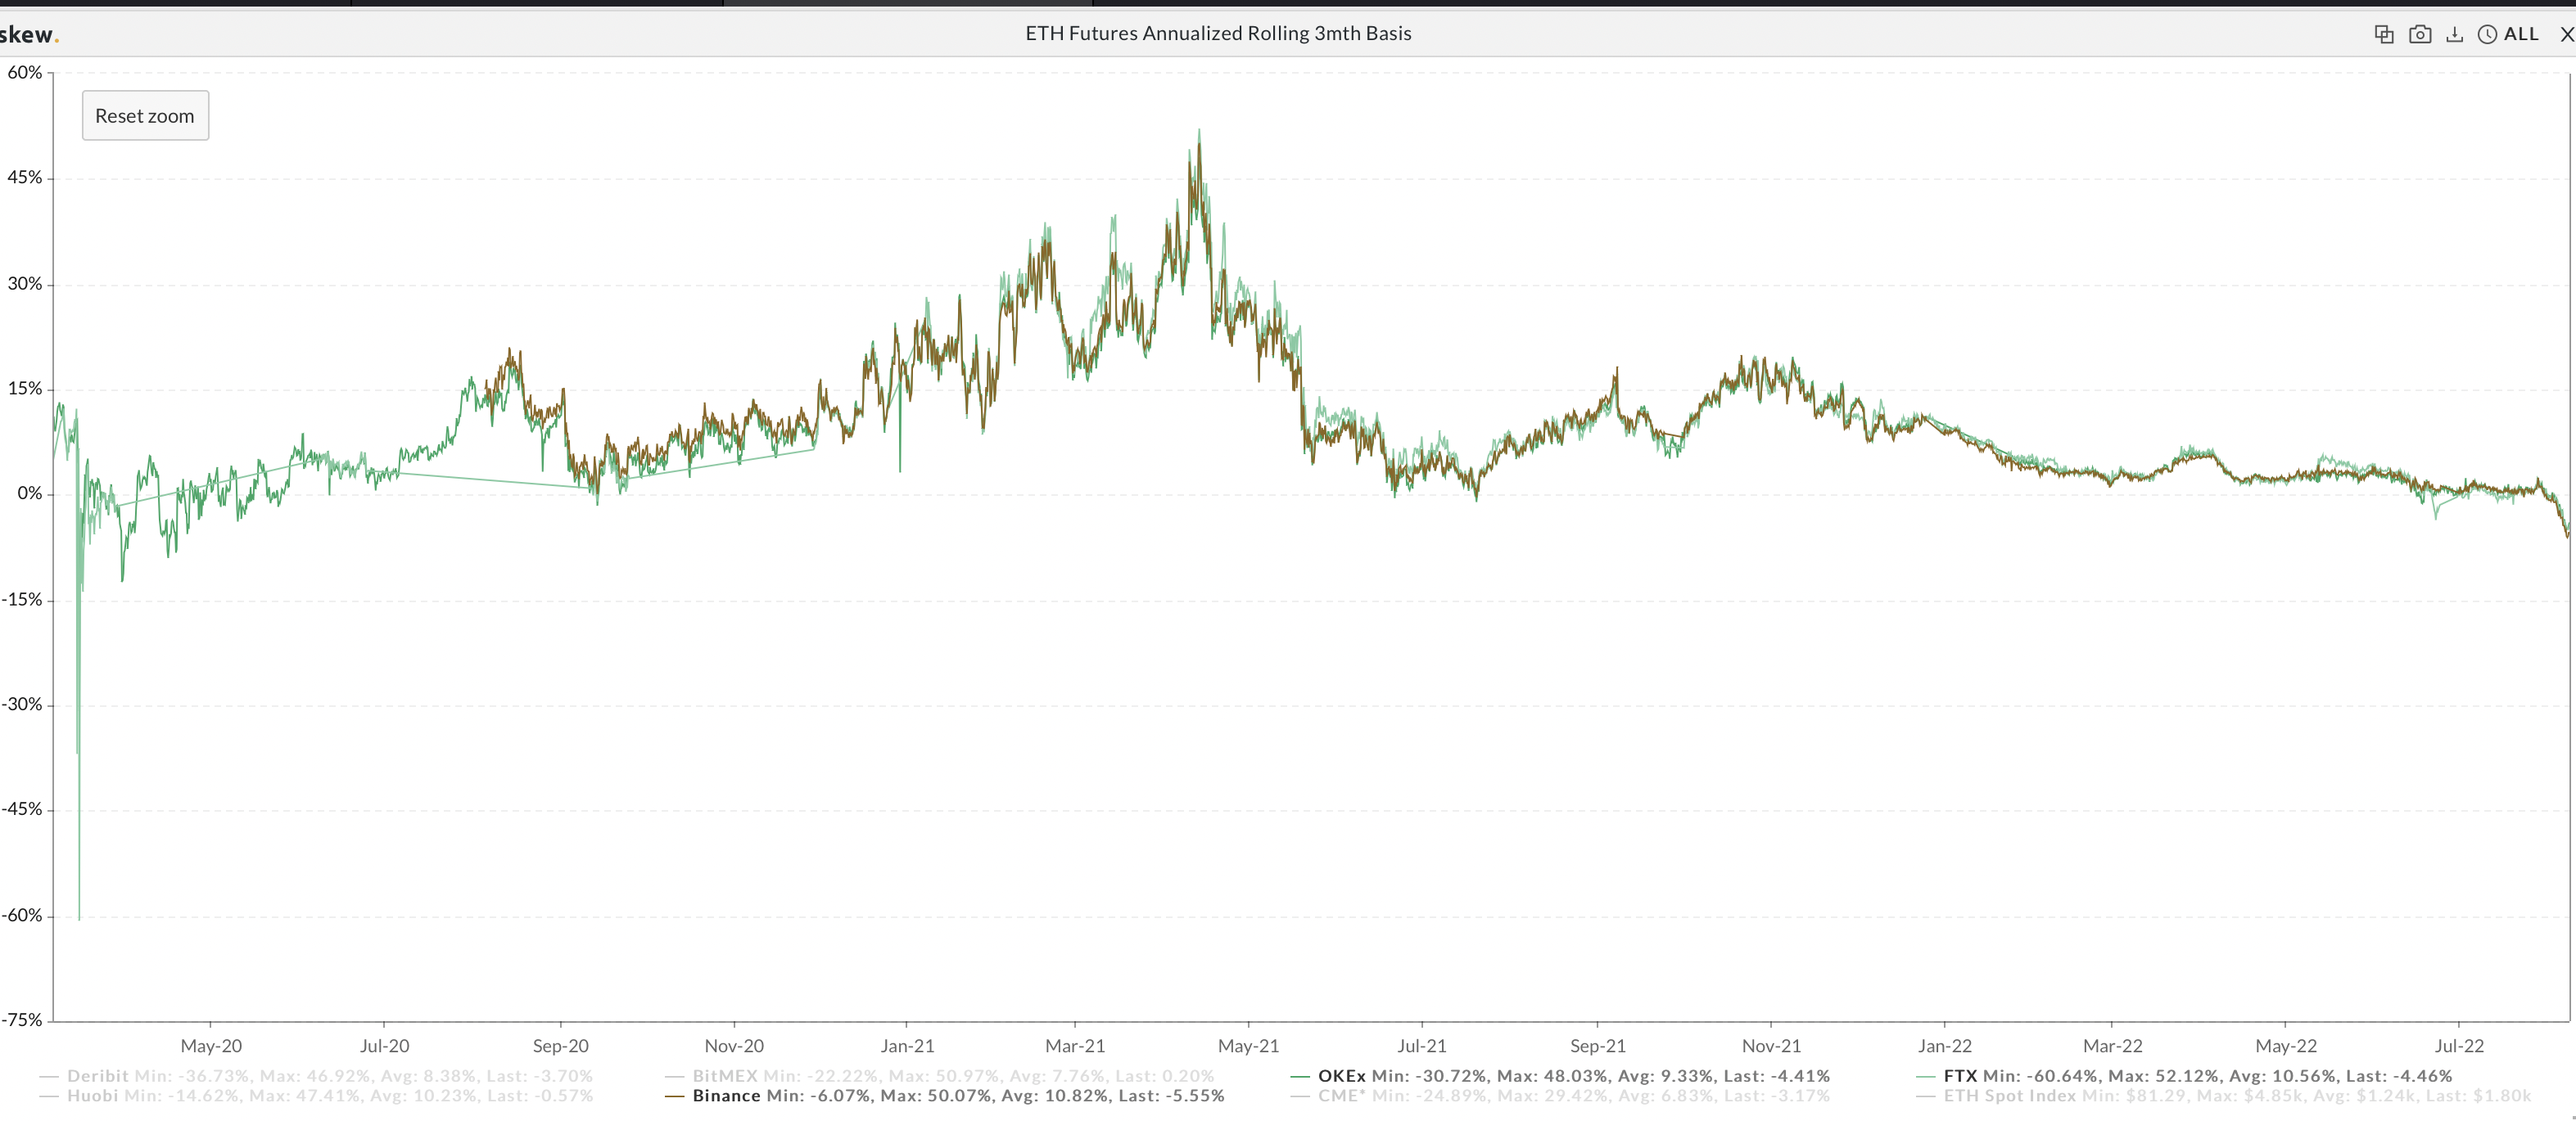2576x1121 pixels.
Task: Click the 45% y-axis label
Action: click(x=25, y=178)
